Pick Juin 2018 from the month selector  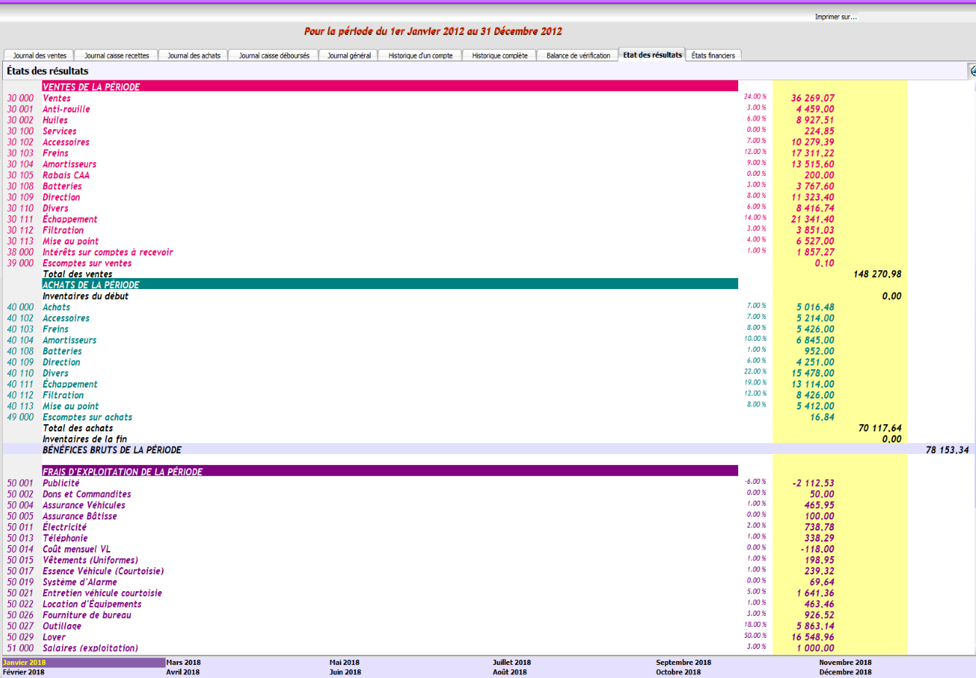[x=345, y=672]
